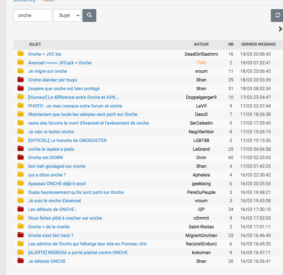Open topic Avenoel >>>>> JVCuck > Onche
Viewport: 283px width, 275px height.
60,63
